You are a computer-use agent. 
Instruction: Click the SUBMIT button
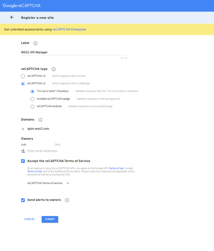click(50, 219)
